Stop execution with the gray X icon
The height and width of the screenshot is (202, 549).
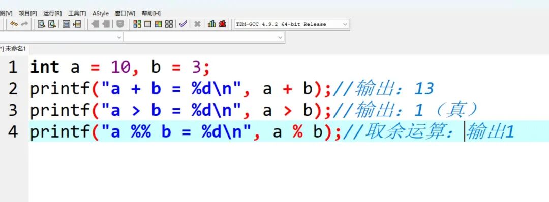(197, 24)
